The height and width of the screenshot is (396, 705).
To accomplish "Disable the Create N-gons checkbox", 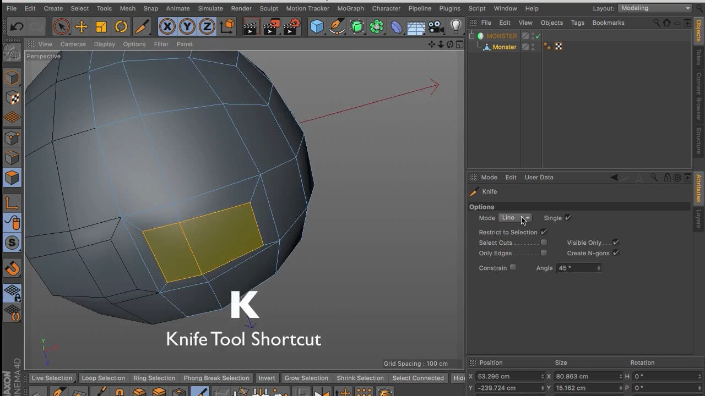I will point(616,253).
